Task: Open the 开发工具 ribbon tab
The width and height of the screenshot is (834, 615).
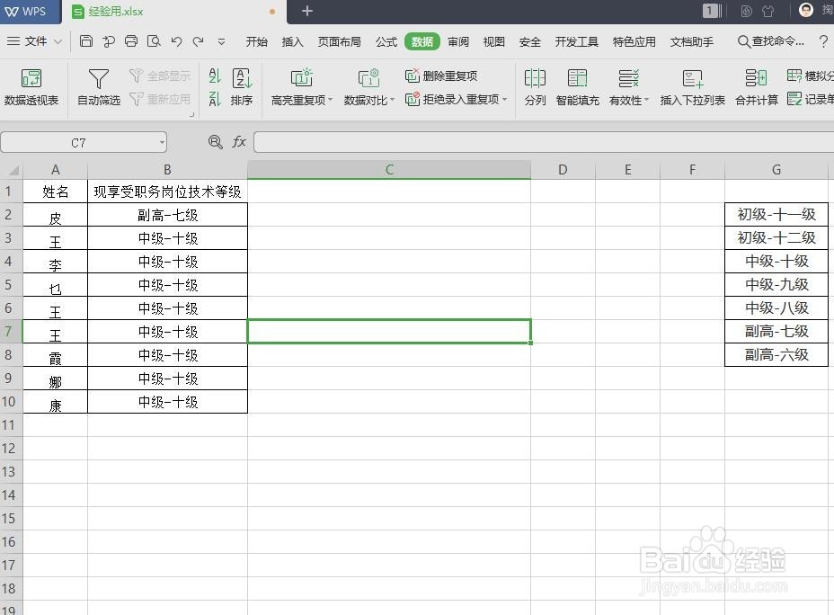Action: 577,41
